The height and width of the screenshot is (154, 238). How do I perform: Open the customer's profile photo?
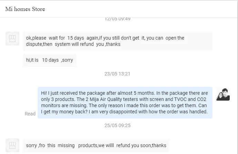(222, 94)
